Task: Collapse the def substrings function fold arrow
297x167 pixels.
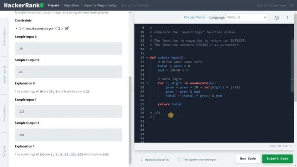Action: tap(147, 58)
